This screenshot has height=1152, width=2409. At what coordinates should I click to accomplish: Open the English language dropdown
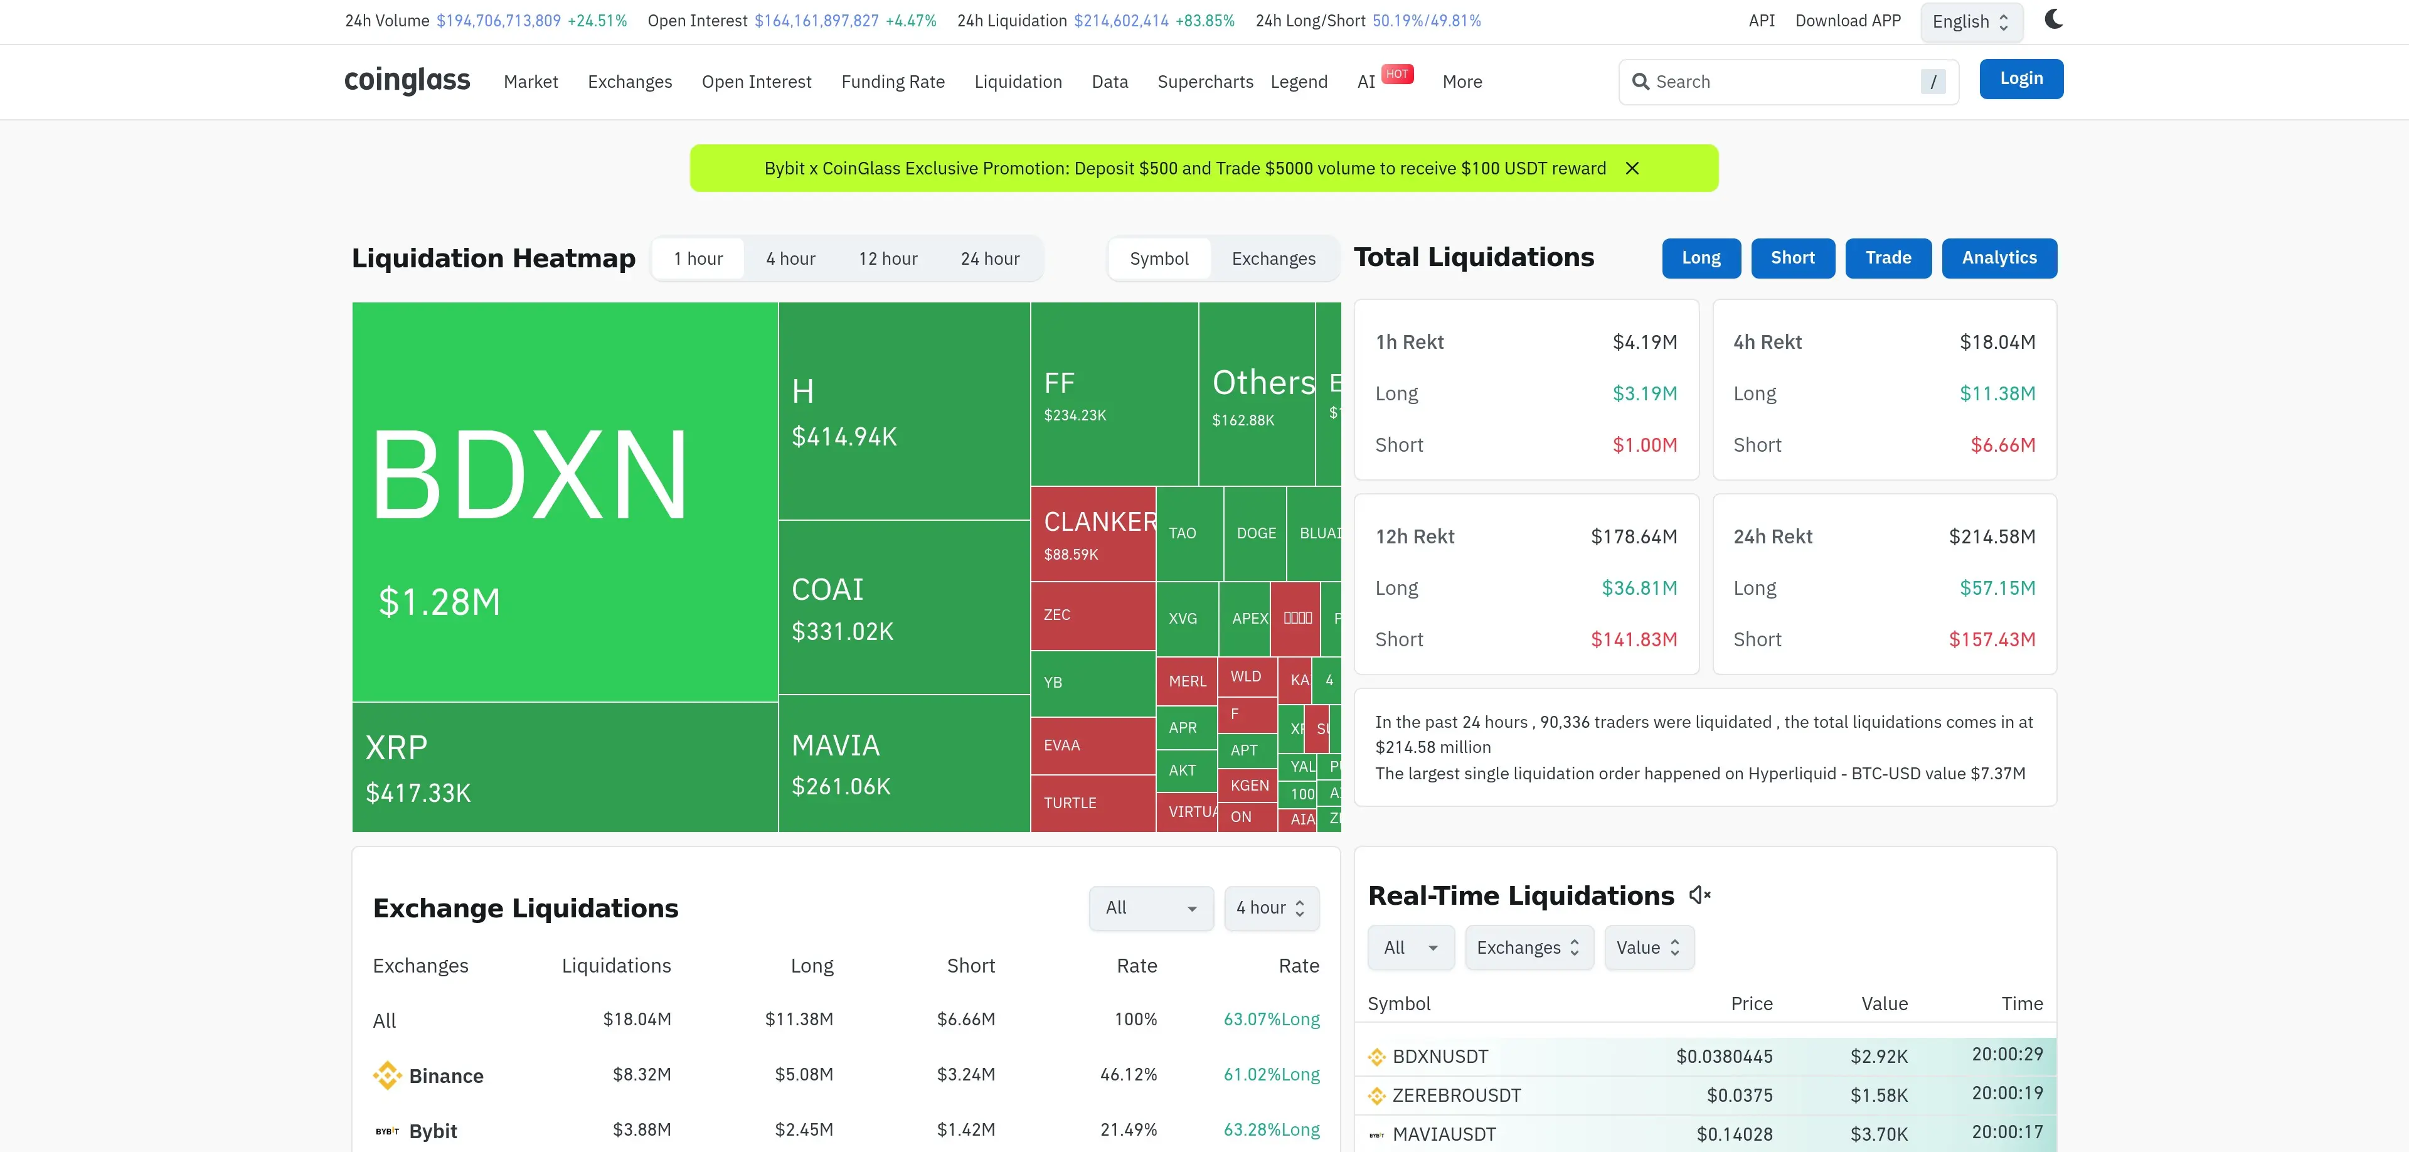1970,21
